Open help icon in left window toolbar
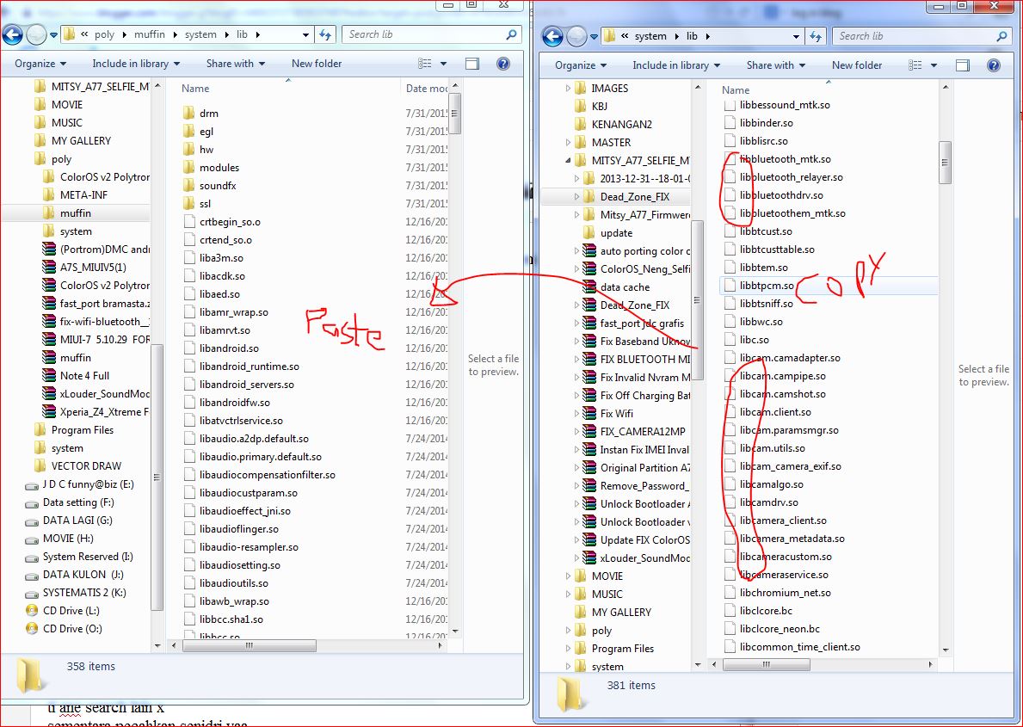This screenshot has height=727, width=1023. [503, 64]
